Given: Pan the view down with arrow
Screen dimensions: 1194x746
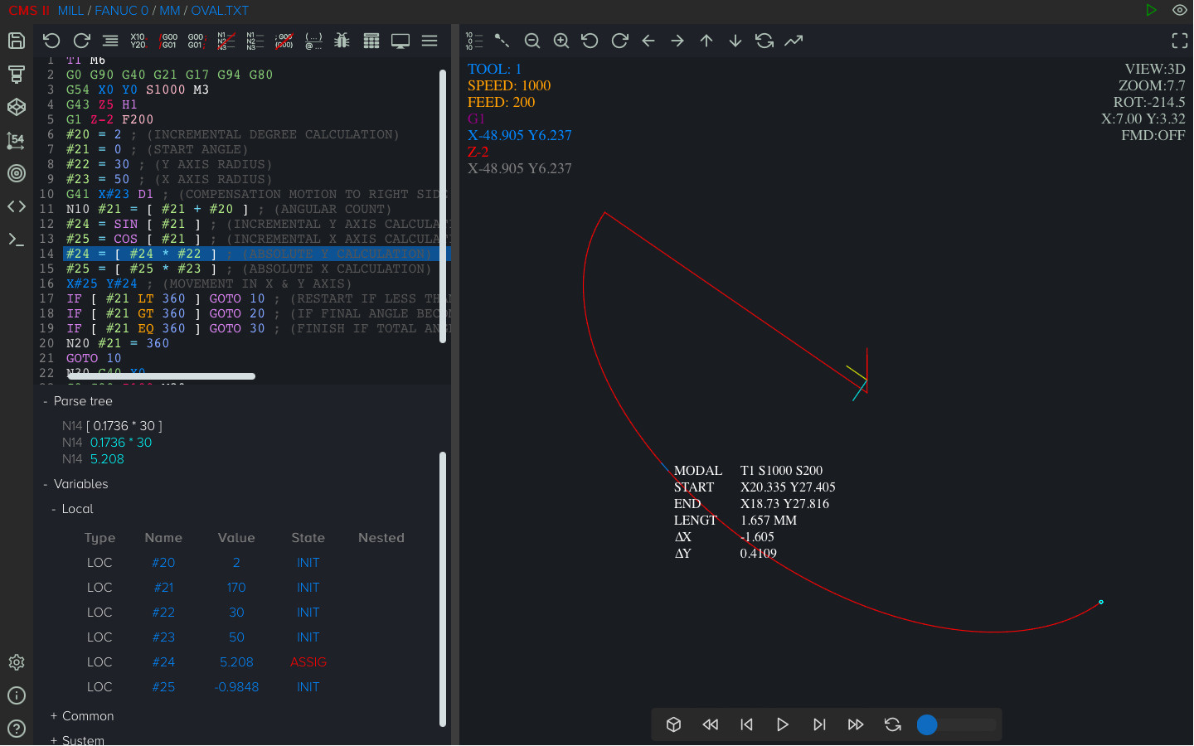Looking at the screenshot, I should coord(735,41).
